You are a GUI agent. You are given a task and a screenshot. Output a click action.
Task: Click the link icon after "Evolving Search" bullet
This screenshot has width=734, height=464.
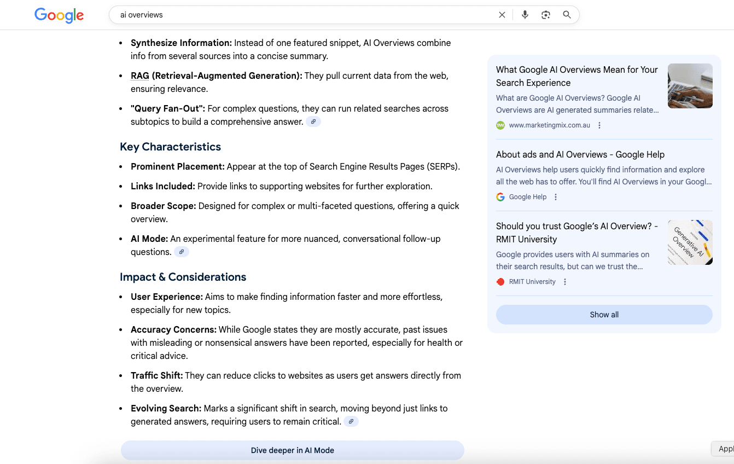[x=351, y=421]
